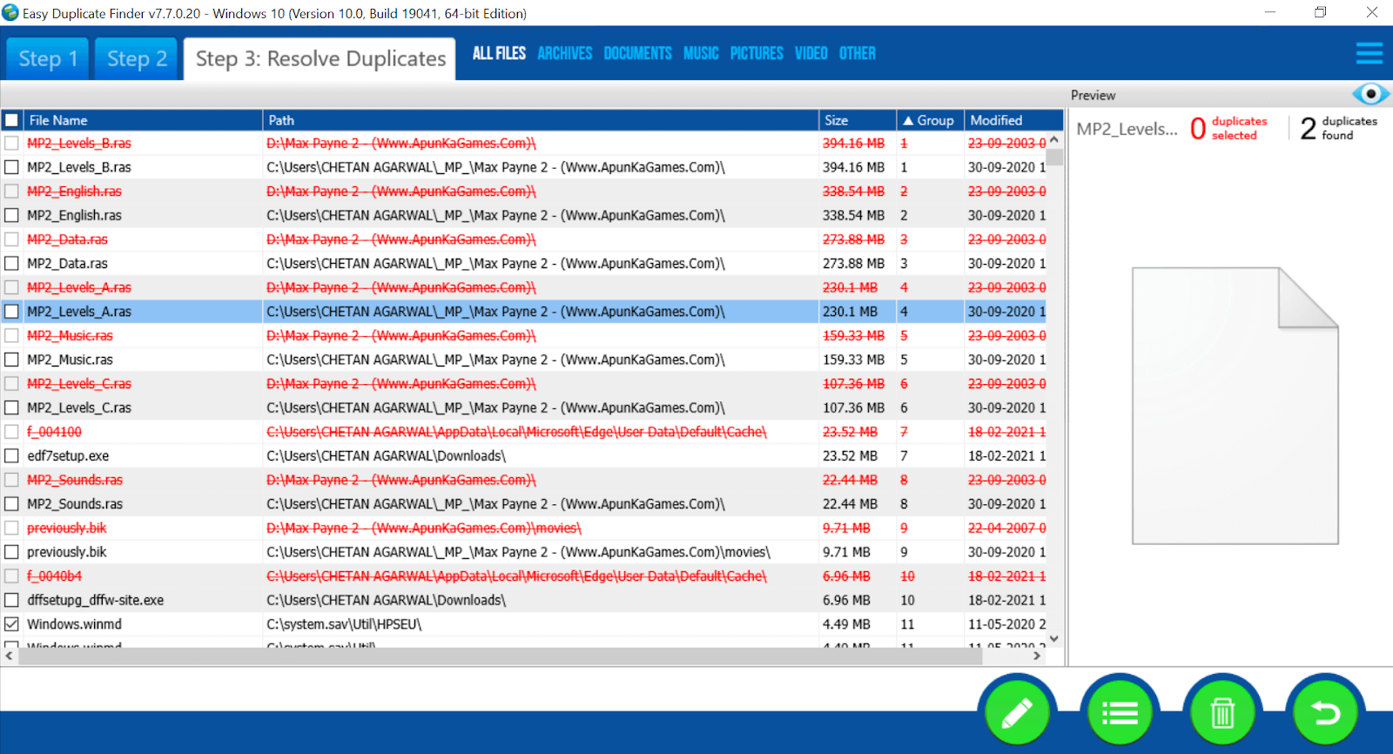The height and width of the screenshot is (754, 1393).
Task: Sort by File Name column header
Action: coord(143,120)
